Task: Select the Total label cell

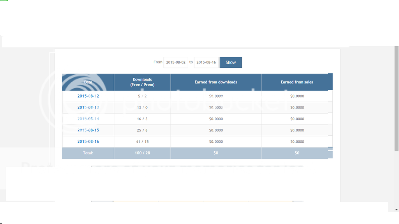Action: click(x=88, y=153)
